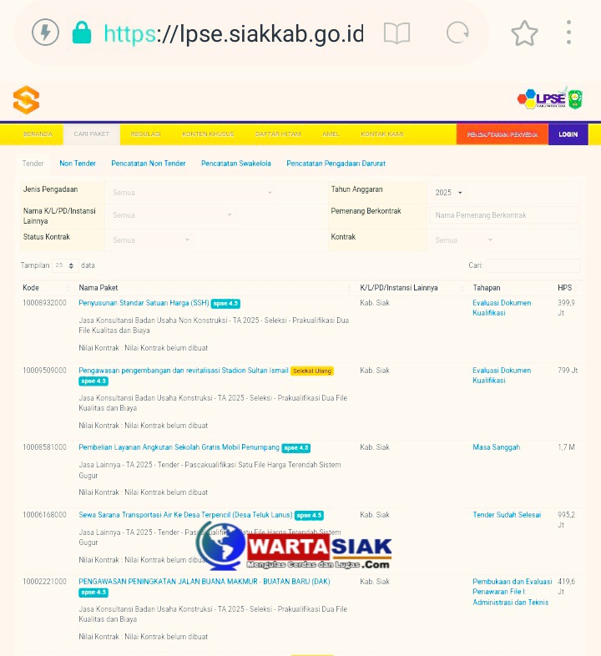This screenshot has height=656, width=601.
Task: Reload the page using the refresh icon
Action: (x=457, y=33)
